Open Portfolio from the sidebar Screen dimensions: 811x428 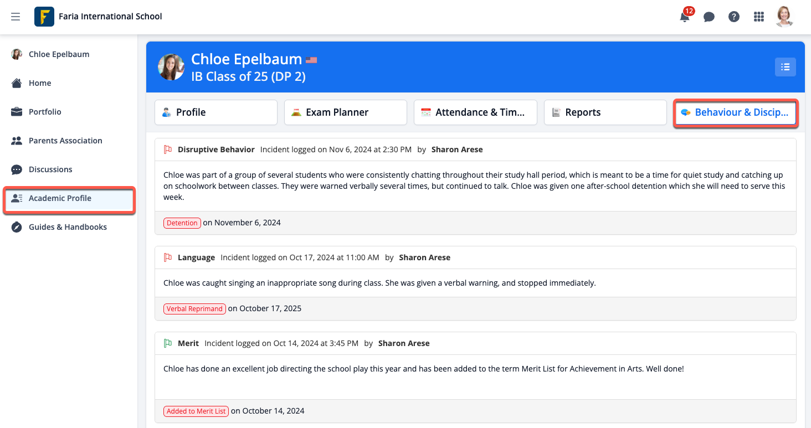click(45, 112)
